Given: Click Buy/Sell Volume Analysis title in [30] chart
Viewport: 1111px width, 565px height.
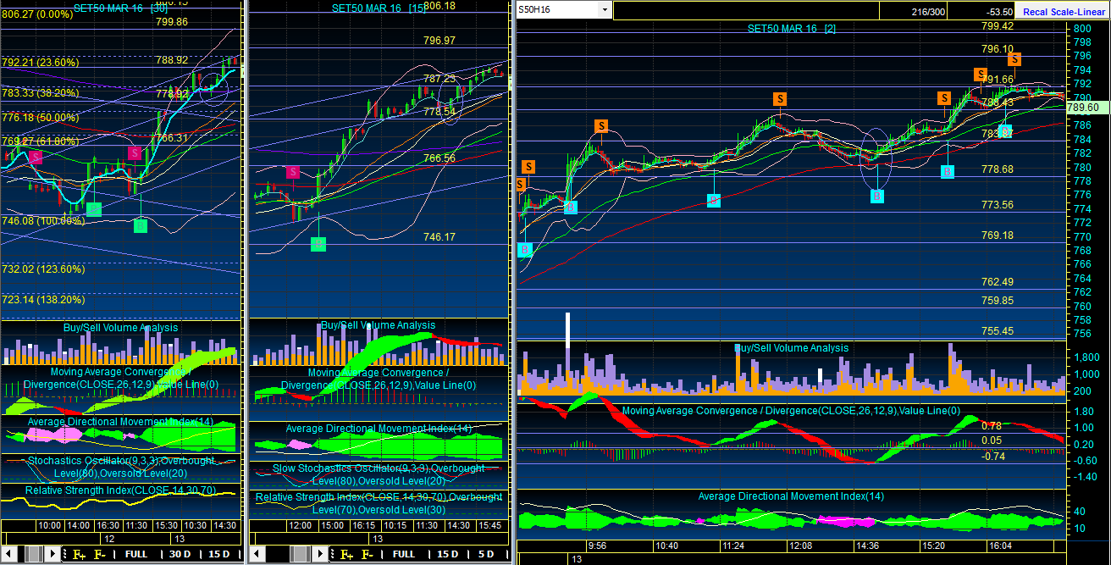Looking at the screenshot, I should tap(121, 328).
